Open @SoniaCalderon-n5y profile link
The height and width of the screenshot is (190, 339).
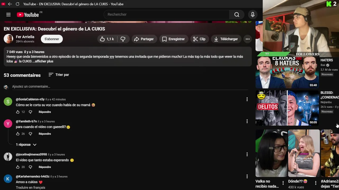tap(30, 99)
